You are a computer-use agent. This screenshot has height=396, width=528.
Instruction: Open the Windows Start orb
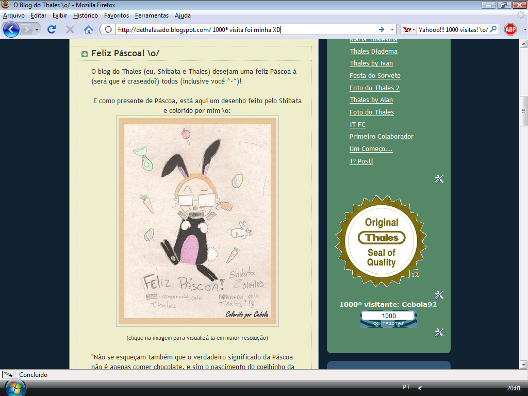[x=13, y=387]
